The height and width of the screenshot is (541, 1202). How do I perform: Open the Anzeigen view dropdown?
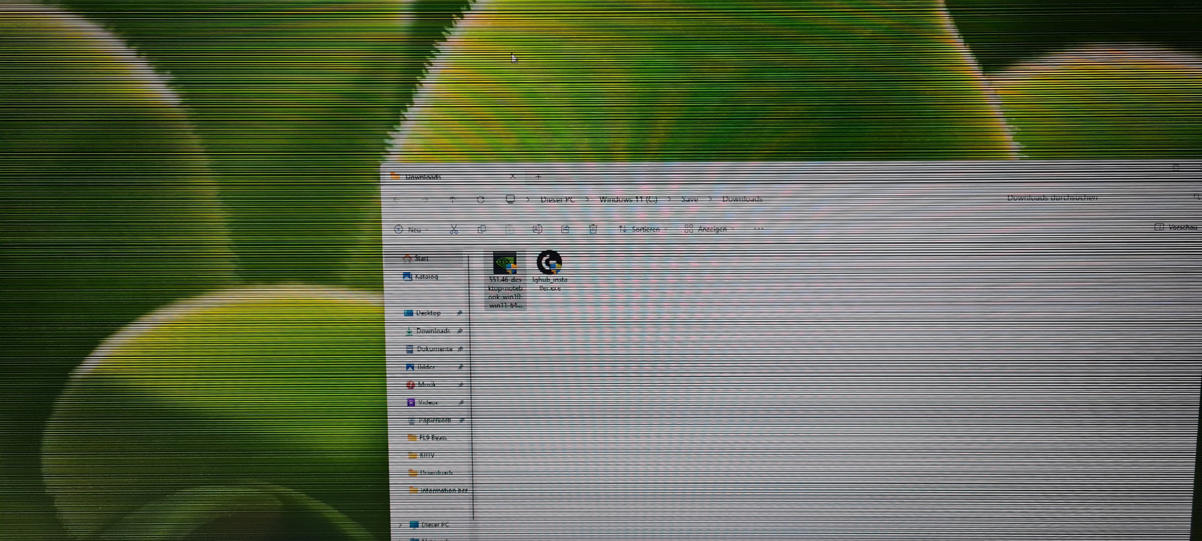[x=709, y=229]
